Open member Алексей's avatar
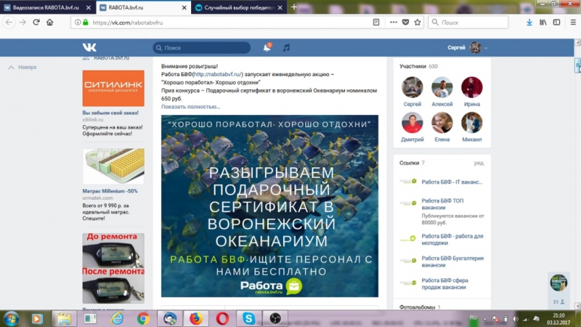Screen dimensions: 581x327 pos(442,87)
